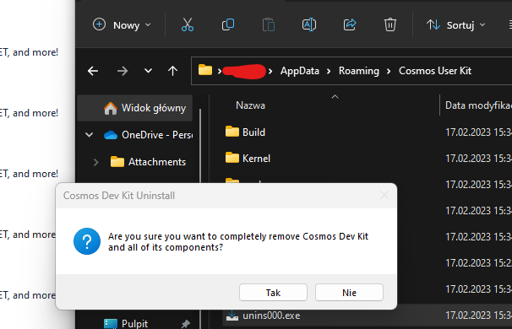
Task: Click Cosmos User Kit breadcrumb segment
Action: 435,71
